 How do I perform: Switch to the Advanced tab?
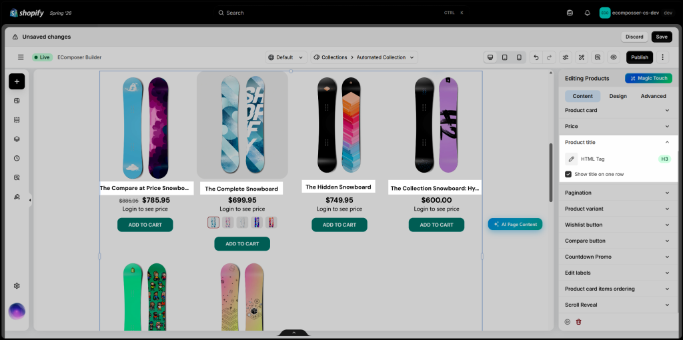pyautogui.click(x=653, y=96)
